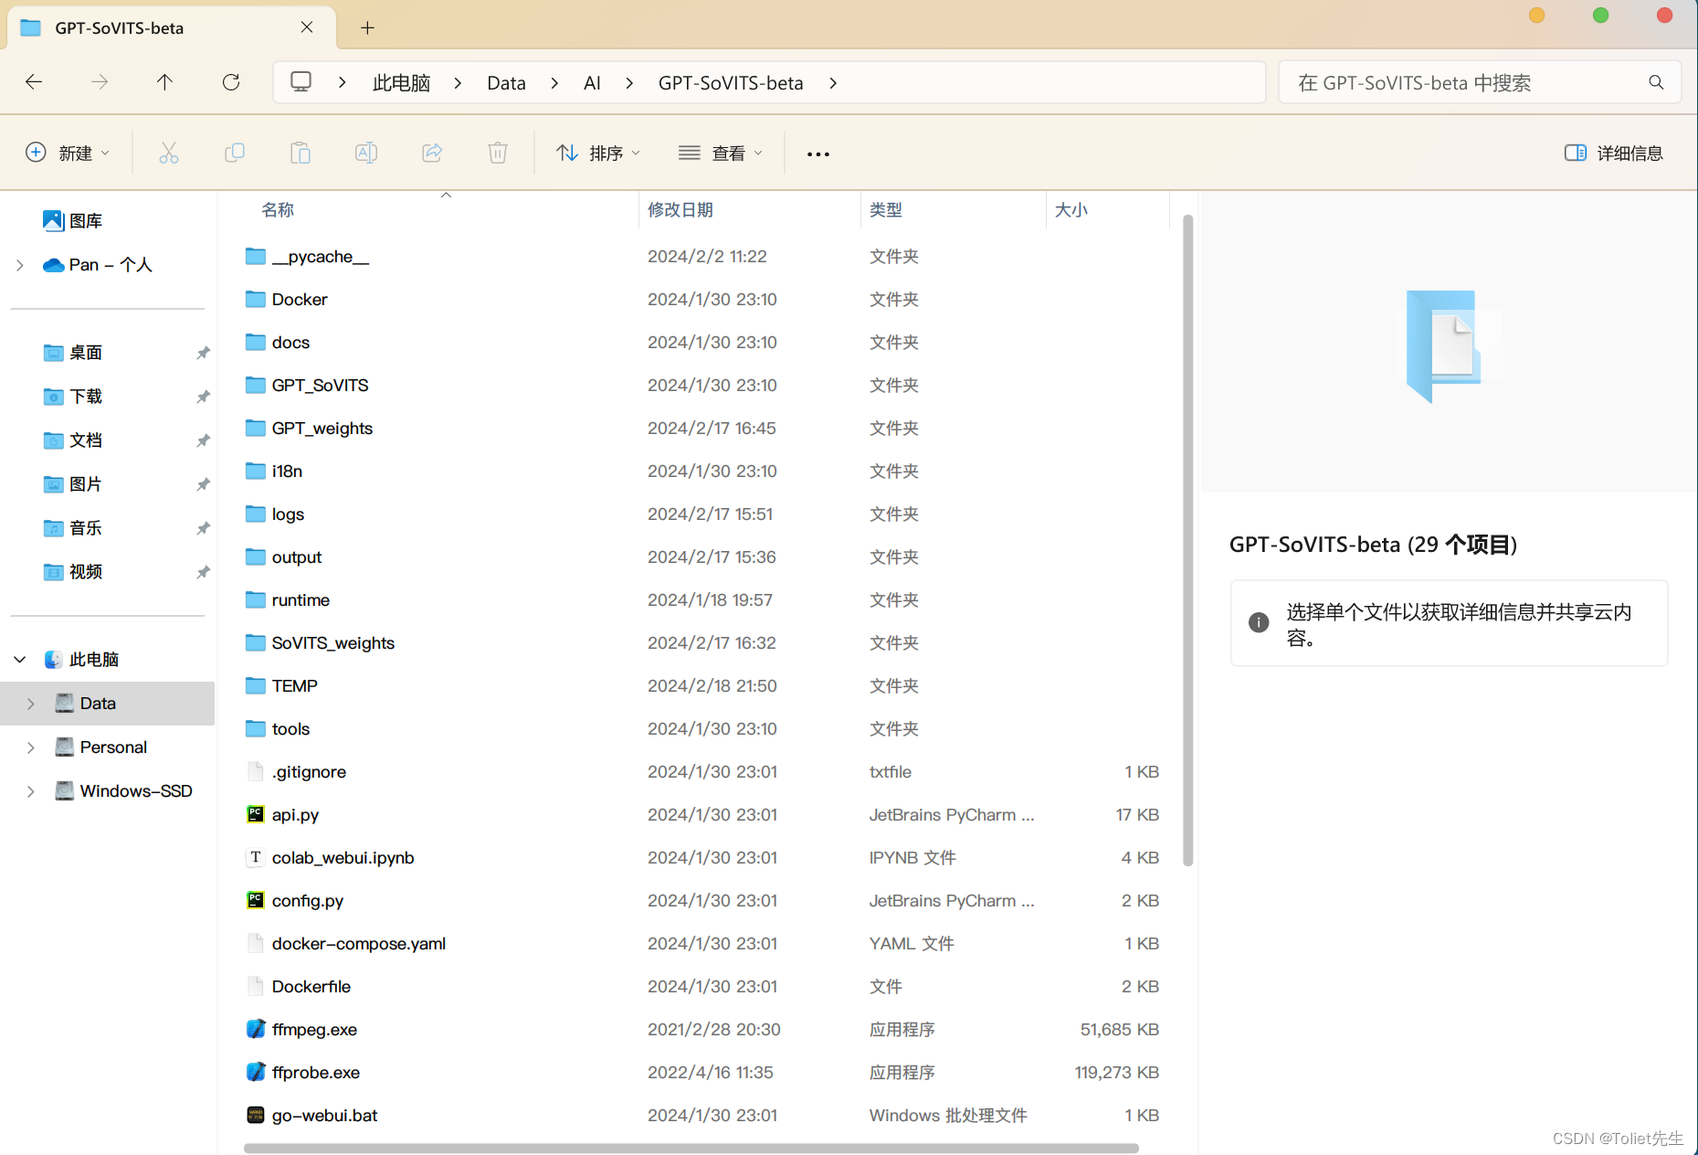1698x1155 pixels.
Task: Click the forward navigation arrow
Action: pyautogui.click(x=100, y=82)
